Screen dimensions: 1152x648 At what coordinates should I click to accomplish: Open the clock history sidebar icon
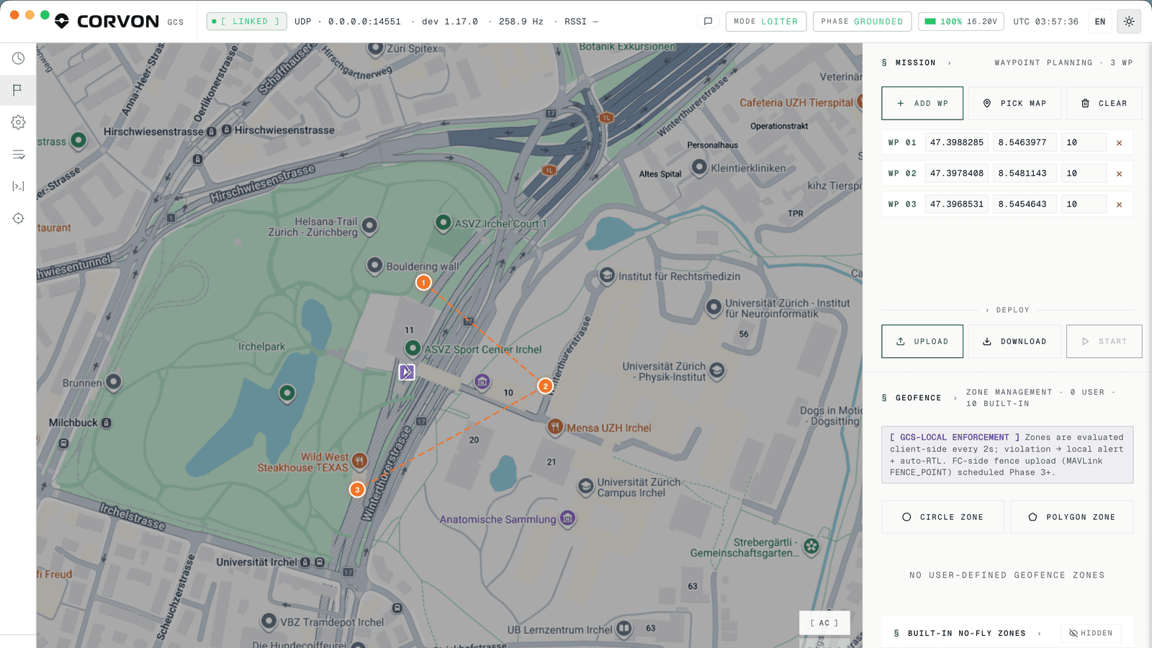[x=18, y=58]
